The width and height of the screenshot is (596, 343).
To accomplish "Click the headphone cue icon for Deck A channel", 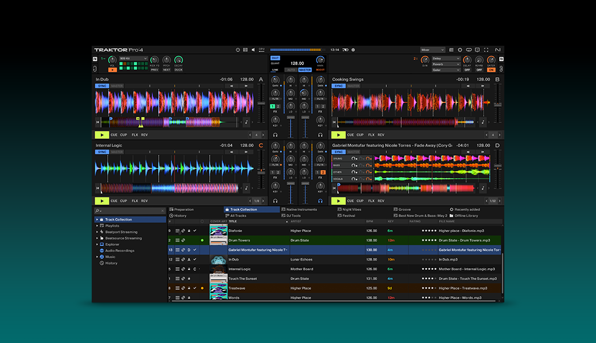I will 275,135.
